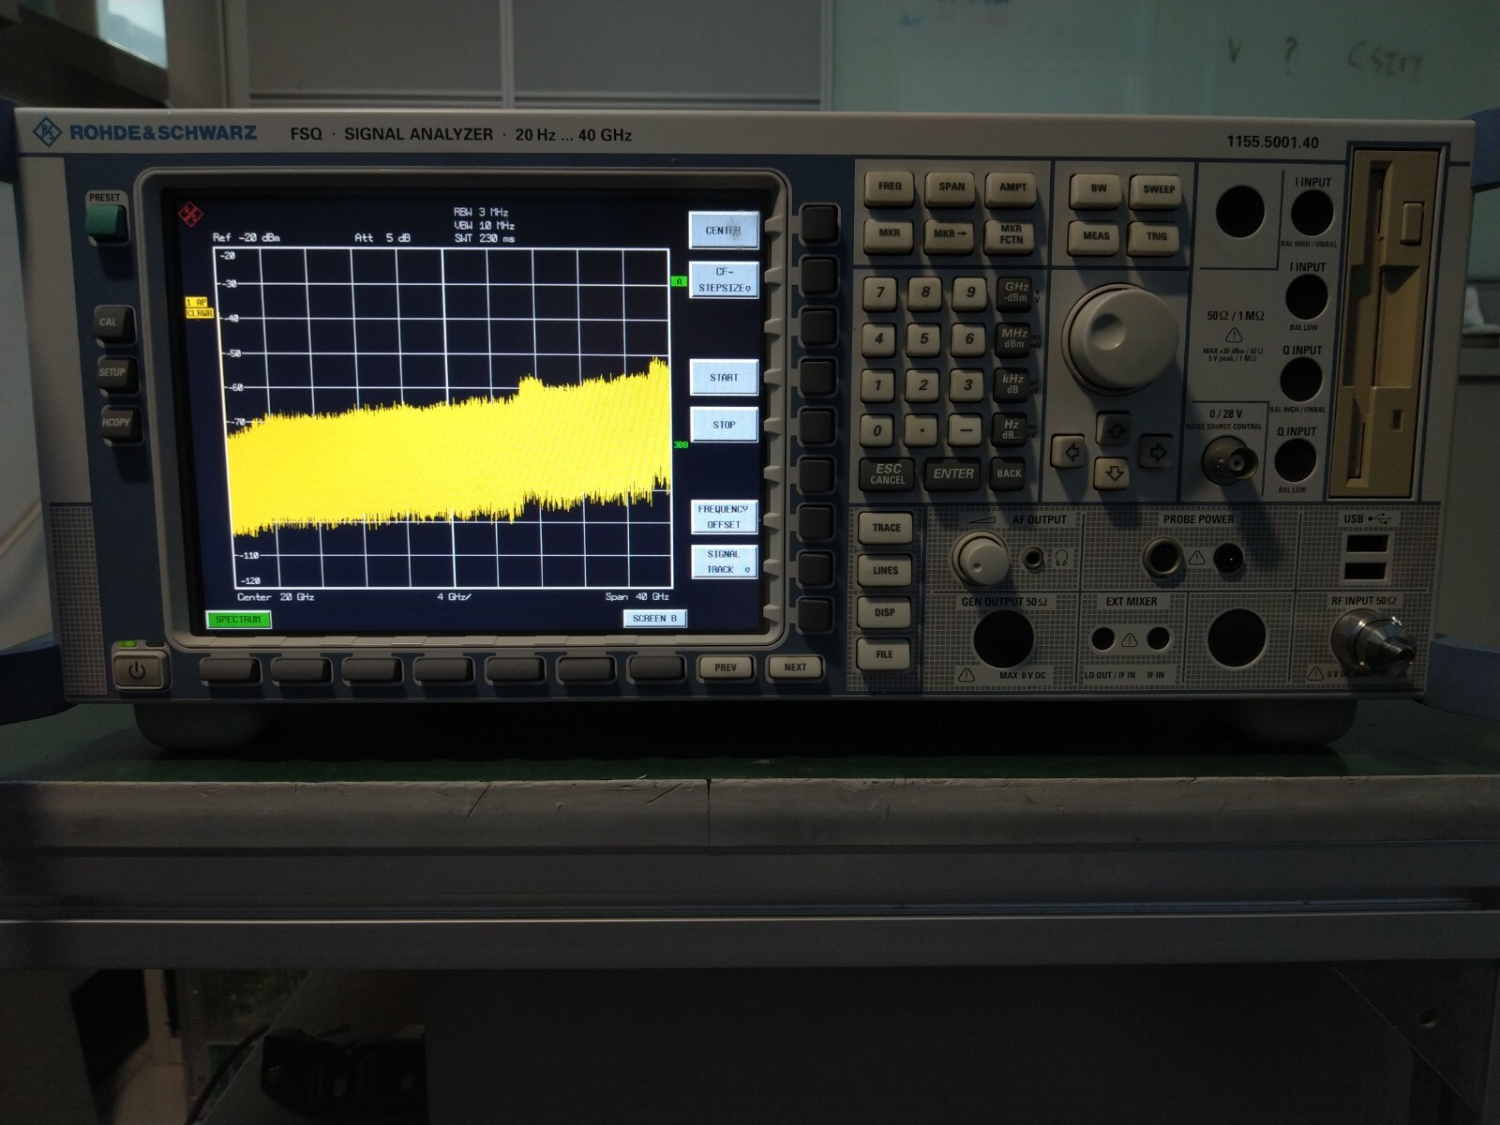Viewport: 1500px width, 1125px height.
Task: Push the MKR arrow key
Action: (950, 234)
